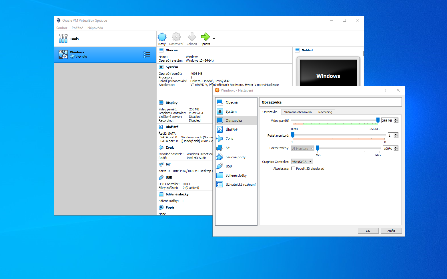Screen dimensions: 447x279
Task: Click the Nastavení gear toolbar icon
Action: (176, 37)
